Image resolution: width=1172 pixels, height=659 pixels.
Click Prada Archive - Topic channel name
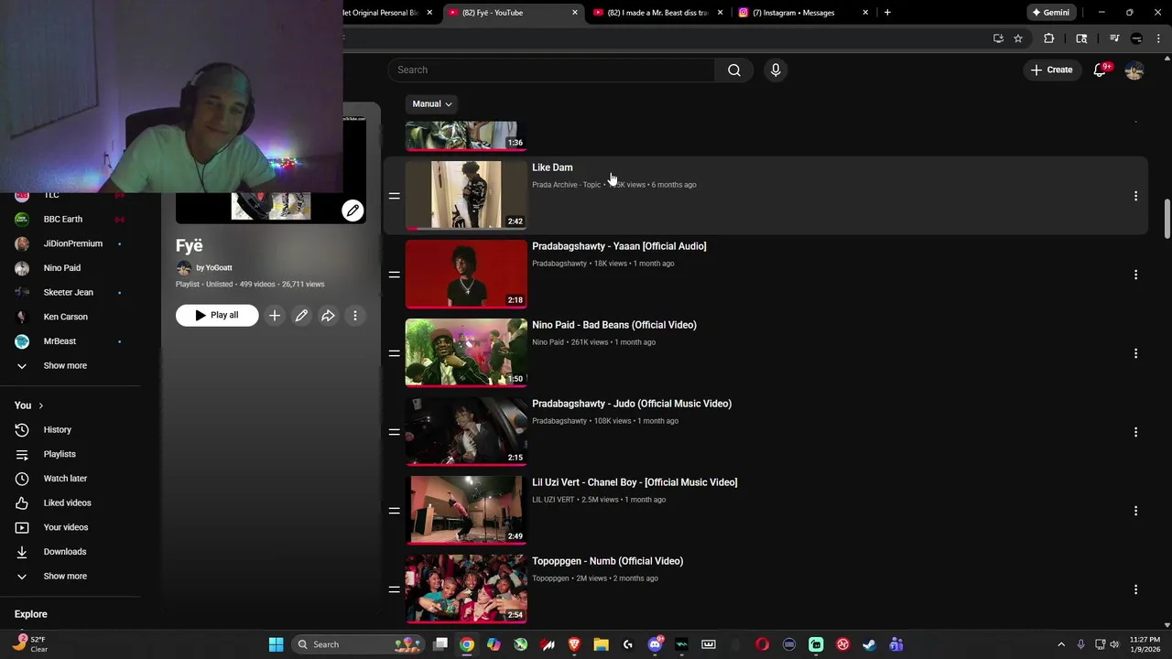tap(567, 185)
